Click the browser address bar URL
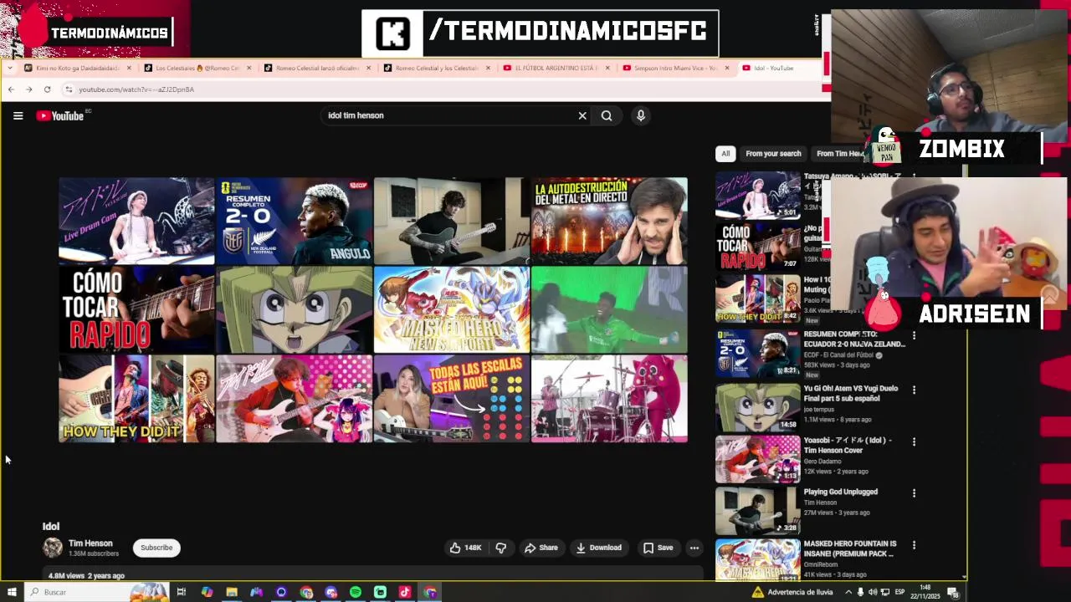This screenshot has width=1071, height=602. (x=136, y=89)
